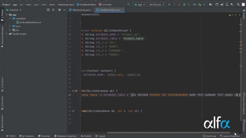This screenshot has height=138, width=246.
Task: Go to previous highlighted error arrow
Action: 236,15
